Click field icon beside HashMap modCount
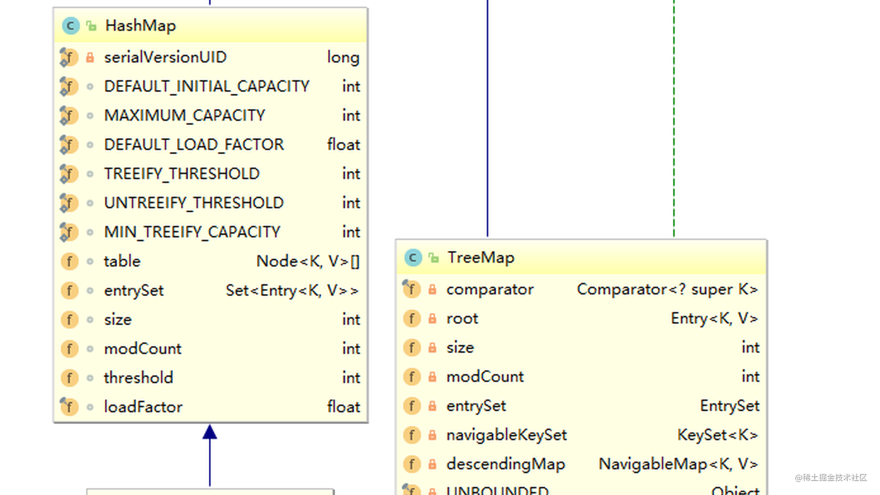 point(69,349)
